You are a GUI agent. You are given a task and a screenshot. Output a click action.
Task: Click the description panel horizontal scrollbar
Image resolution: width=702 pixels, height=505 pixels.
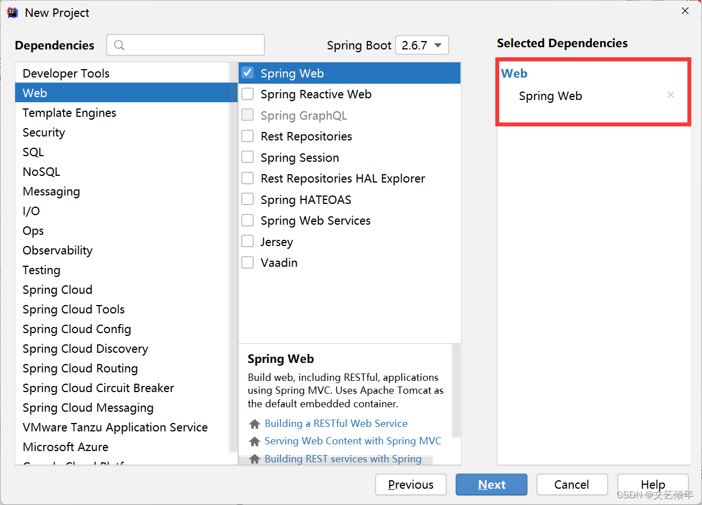click(x=335, y=460)
